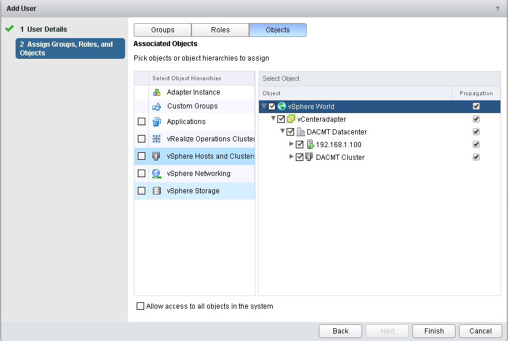Toggle propagation for 192.168.1.100

pyautogui.click(x=476, y=144)
